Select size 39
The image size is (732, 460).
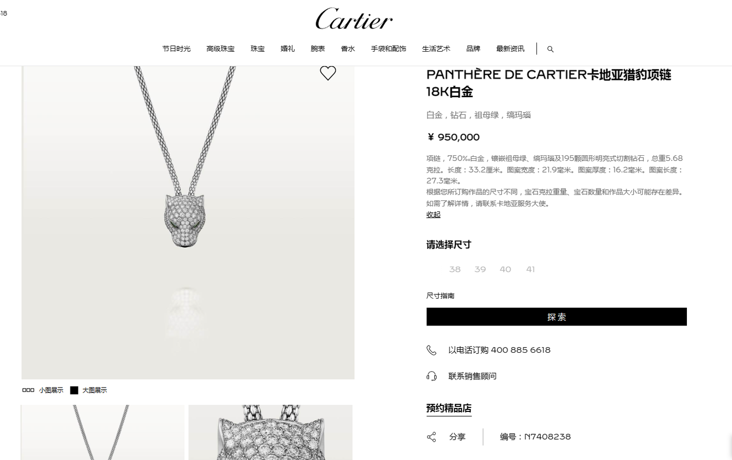(480, 269)
